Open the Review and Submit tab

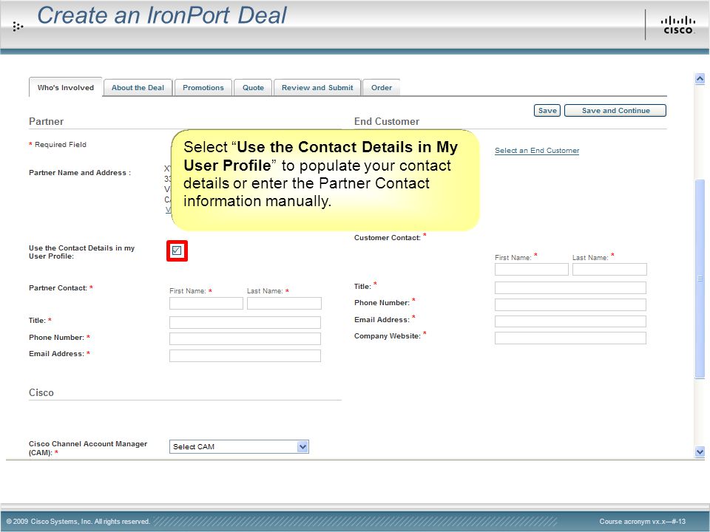[317, 88]
